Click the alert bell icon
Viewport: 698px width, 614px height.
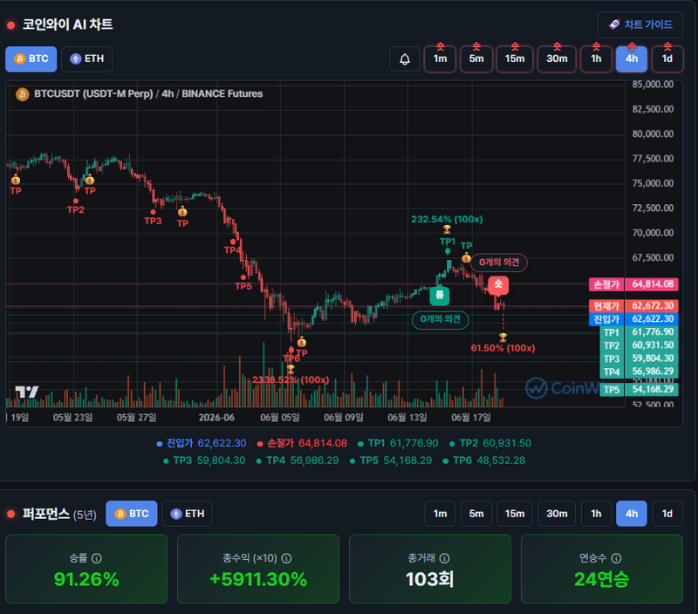tap(405, 58)
